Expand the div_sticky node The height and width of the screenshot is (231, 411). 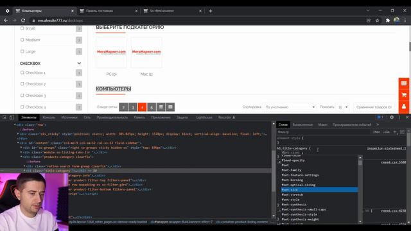tap(18, 134)
